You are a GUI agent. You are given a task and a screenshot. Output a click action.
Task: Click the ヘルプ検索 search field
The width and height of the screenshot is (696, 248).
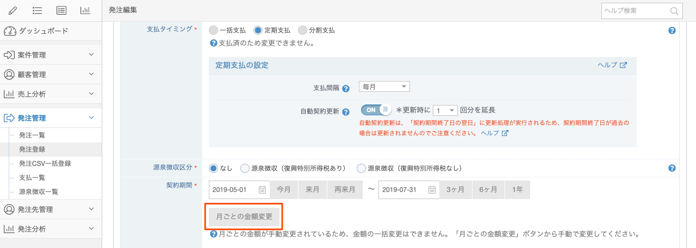(x=642, y=11)
